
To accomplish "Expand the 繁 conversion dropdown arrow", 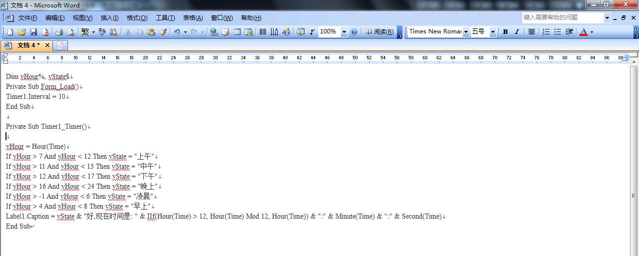I will coord(93,31).
